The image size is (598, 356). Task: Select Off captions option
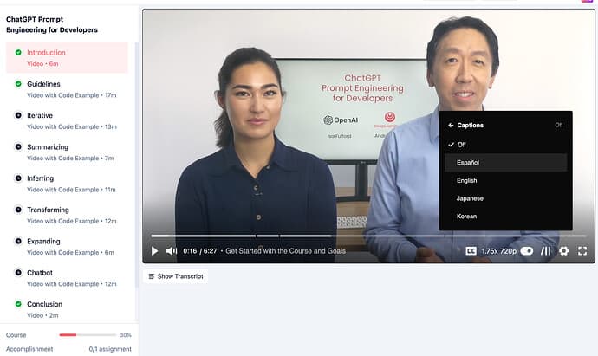click(506, 145)
